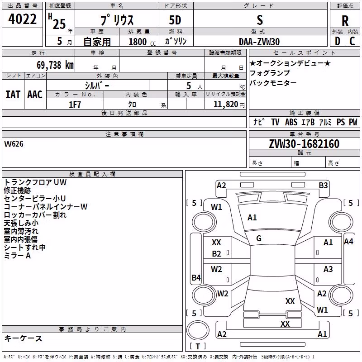362x362 pixels.
Task: Select the note シートすれ中
Action: (x=25, y=247)
